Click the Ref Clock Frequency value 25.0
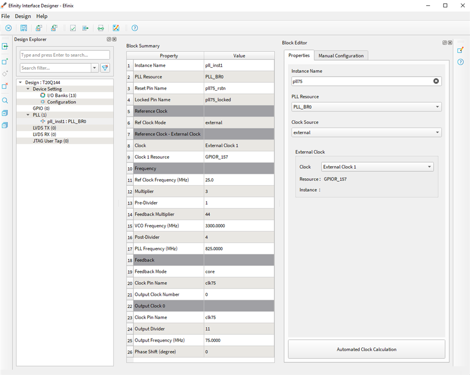The image size is (470, 375). click(x=239, y=180)
